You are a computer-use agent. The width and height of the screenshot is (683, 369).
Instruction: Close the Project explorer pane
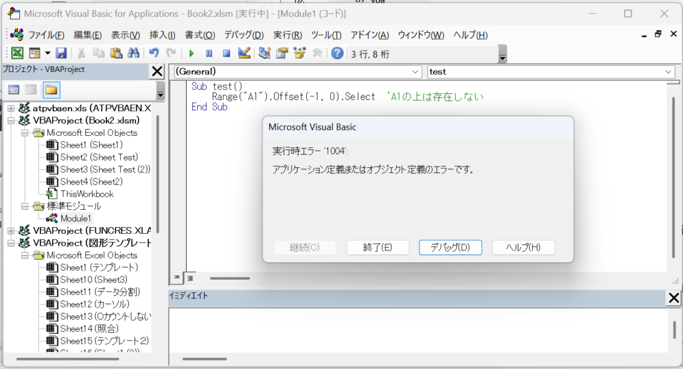[157, 71]
